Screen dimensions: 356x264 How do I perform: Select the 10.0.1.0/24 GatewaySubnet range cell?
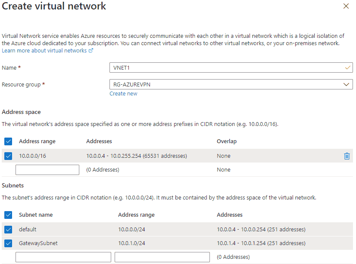coord(132,243)
